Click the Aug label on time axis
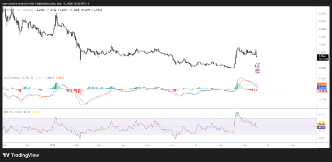 tap(220, 146)
